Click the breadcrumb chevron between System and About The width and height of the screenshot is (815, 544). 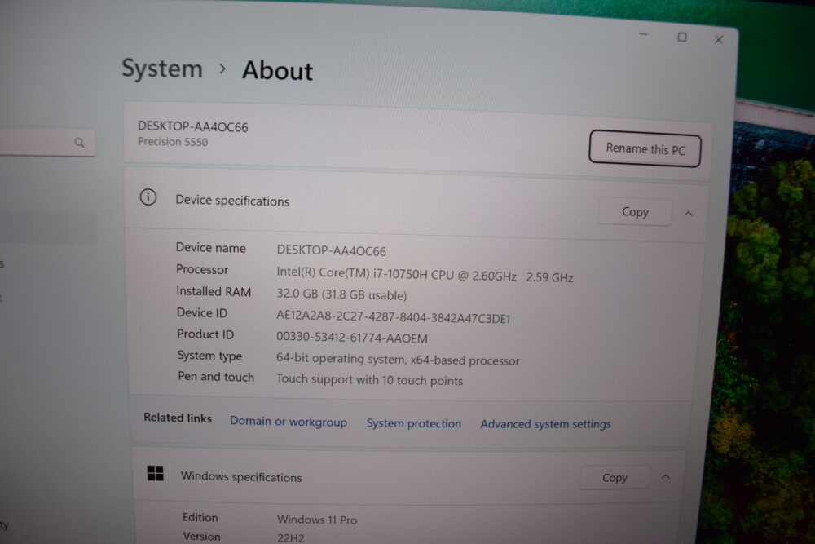222,69
